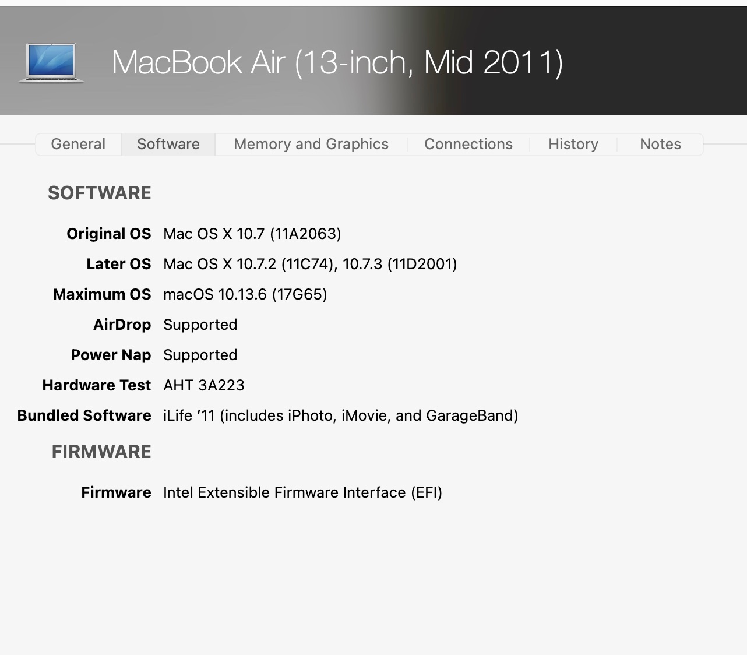The image size is (747, 655).
Task: Select the Hardware Test value AHT 3A223
Action: click(203, 385)
